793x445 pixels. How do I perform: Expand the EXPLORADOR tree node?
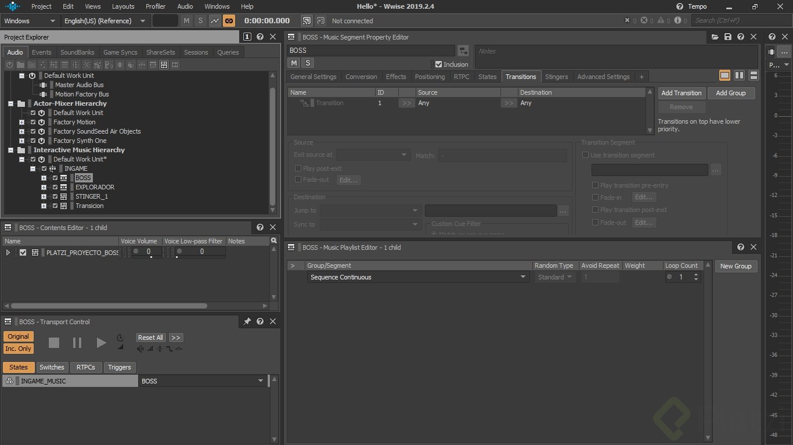[44, 187]
